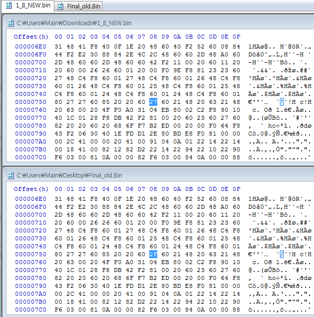
Task: Click offset 000007C0 in Final_old.Bin window
Action: pos(31,310)
